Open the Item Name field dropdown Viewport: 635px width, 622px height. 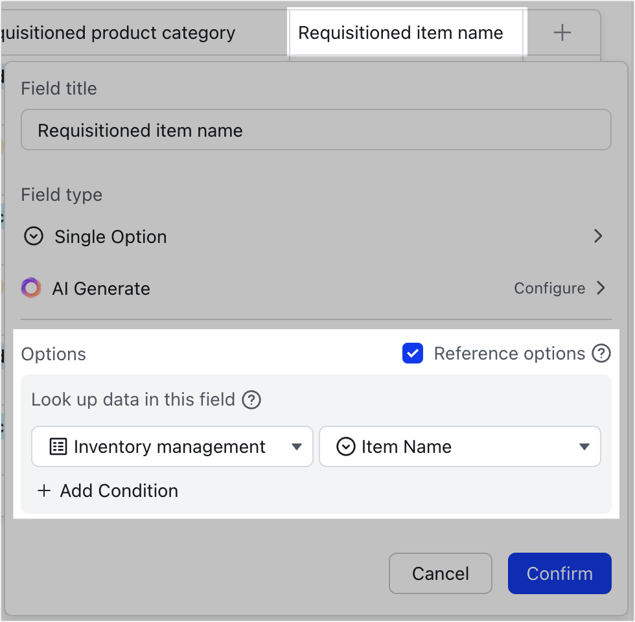584,446
